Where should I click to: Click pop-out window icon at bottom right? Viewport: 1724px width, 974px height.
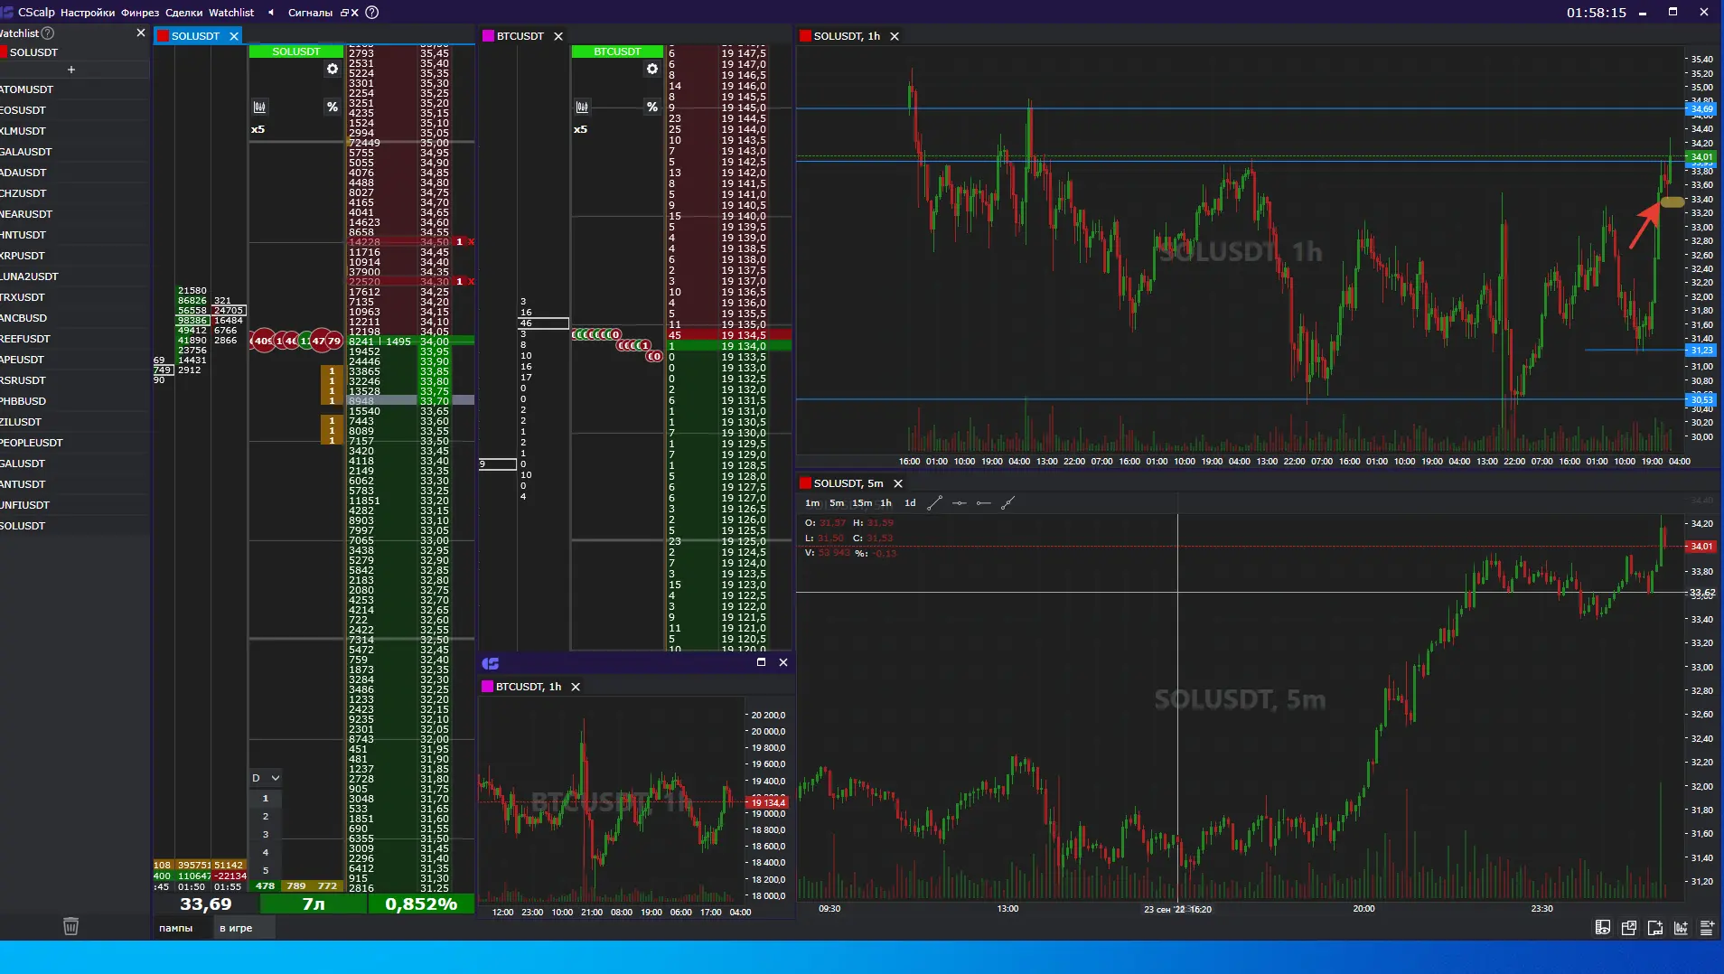pyautogui.click(x=1629, y=928)
